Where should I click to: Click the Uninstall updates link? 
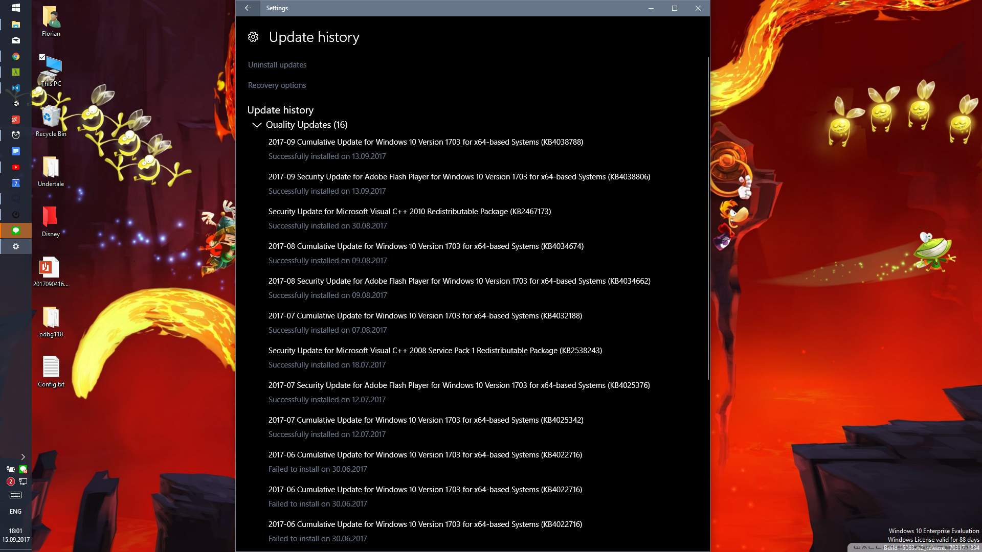pyautogui.click(x=277, y=65)
